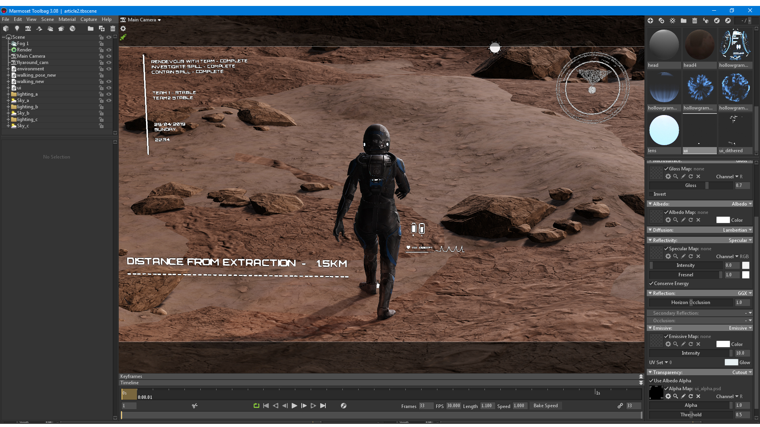Expand the Sky_c tree node
The height and width of the screenshot is (427, 760).
coord(8,126)
